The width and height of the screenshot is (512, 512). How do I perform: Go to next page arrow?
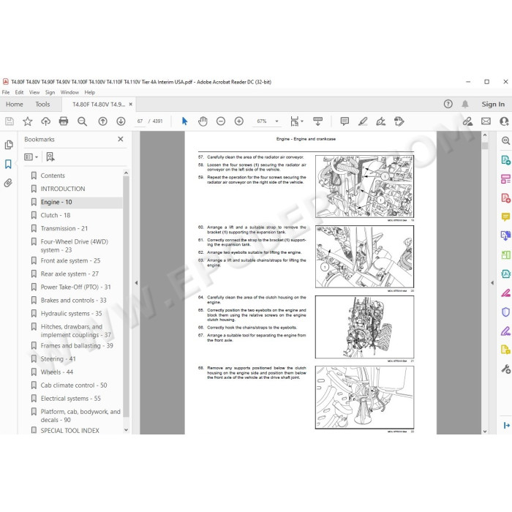[121, 121]
